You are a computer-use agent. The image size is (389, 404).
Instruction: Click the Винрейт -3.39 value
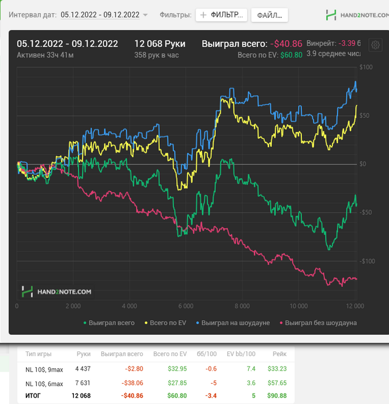coord(347,43)
